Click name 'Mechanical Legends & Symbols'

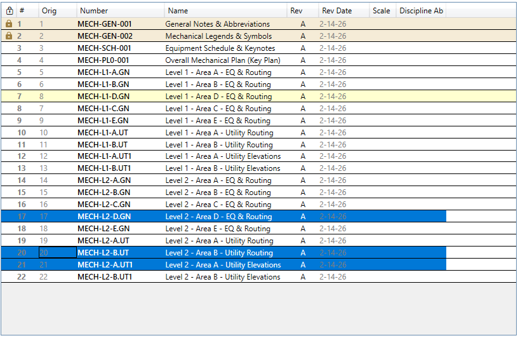[x=219, y=36]
